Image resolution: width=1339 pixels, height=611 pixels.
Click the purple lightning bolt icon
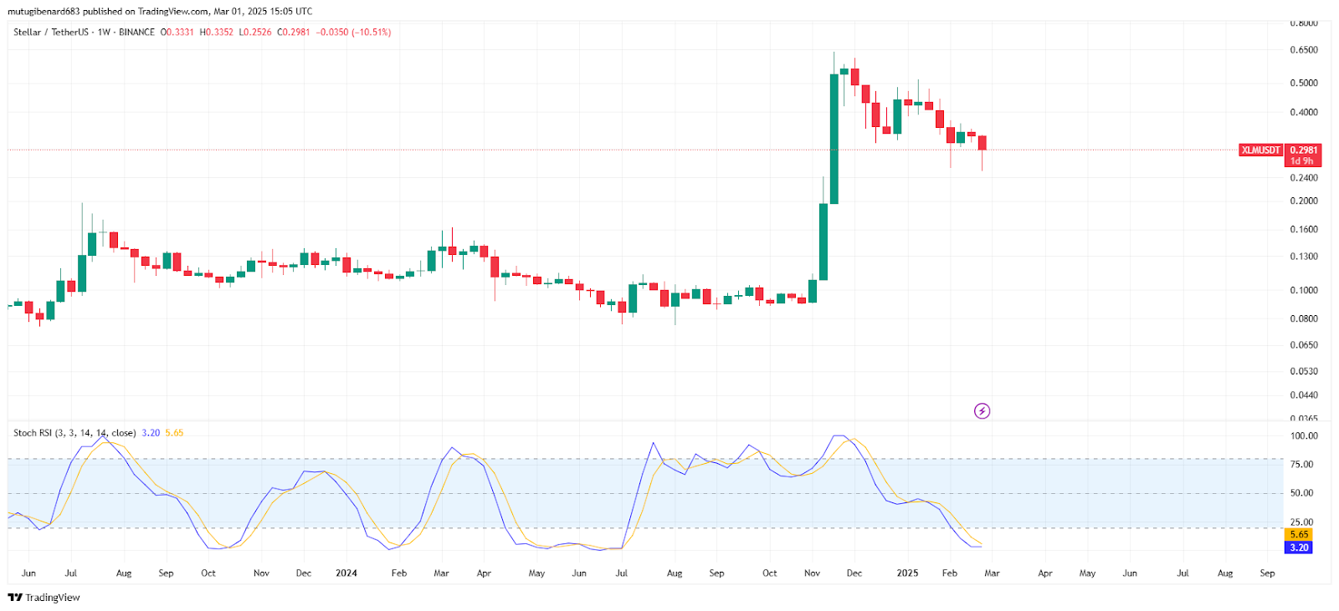click(982, 410)
